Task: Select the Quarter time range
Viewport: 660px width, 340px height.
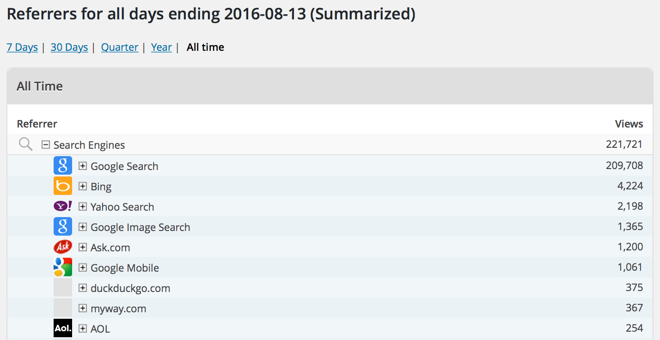Action: (x=119, y=47)
